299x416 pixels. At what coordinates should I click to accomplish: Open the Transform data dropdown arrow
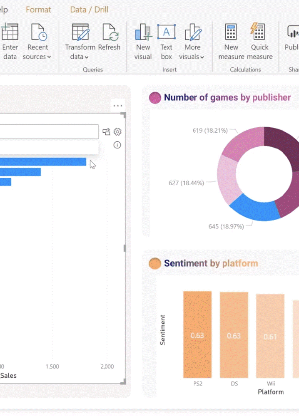click(87, 57)
